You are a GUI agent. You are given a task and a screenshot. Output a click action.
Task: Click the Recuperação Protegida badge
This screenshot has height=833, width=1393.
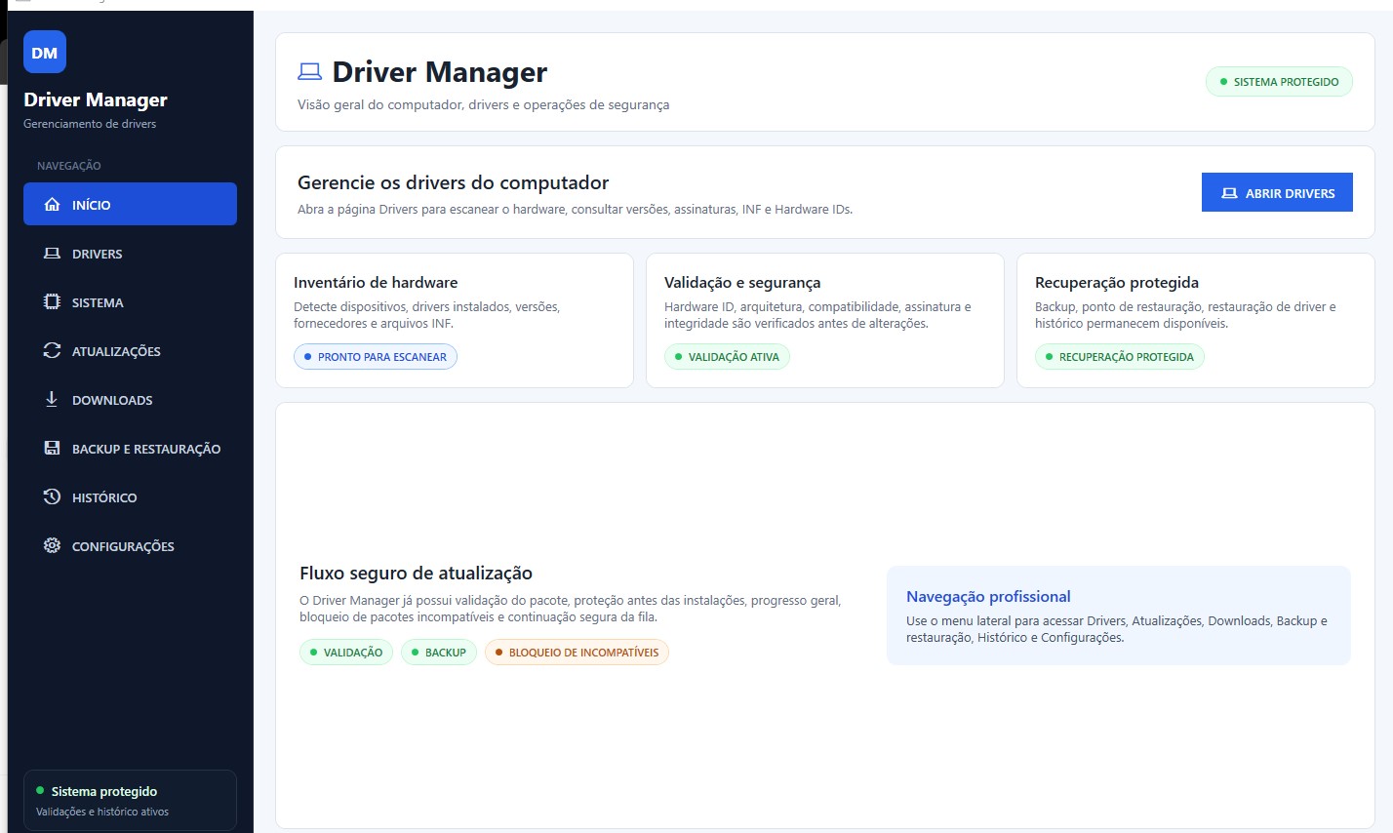(1120, 357)
